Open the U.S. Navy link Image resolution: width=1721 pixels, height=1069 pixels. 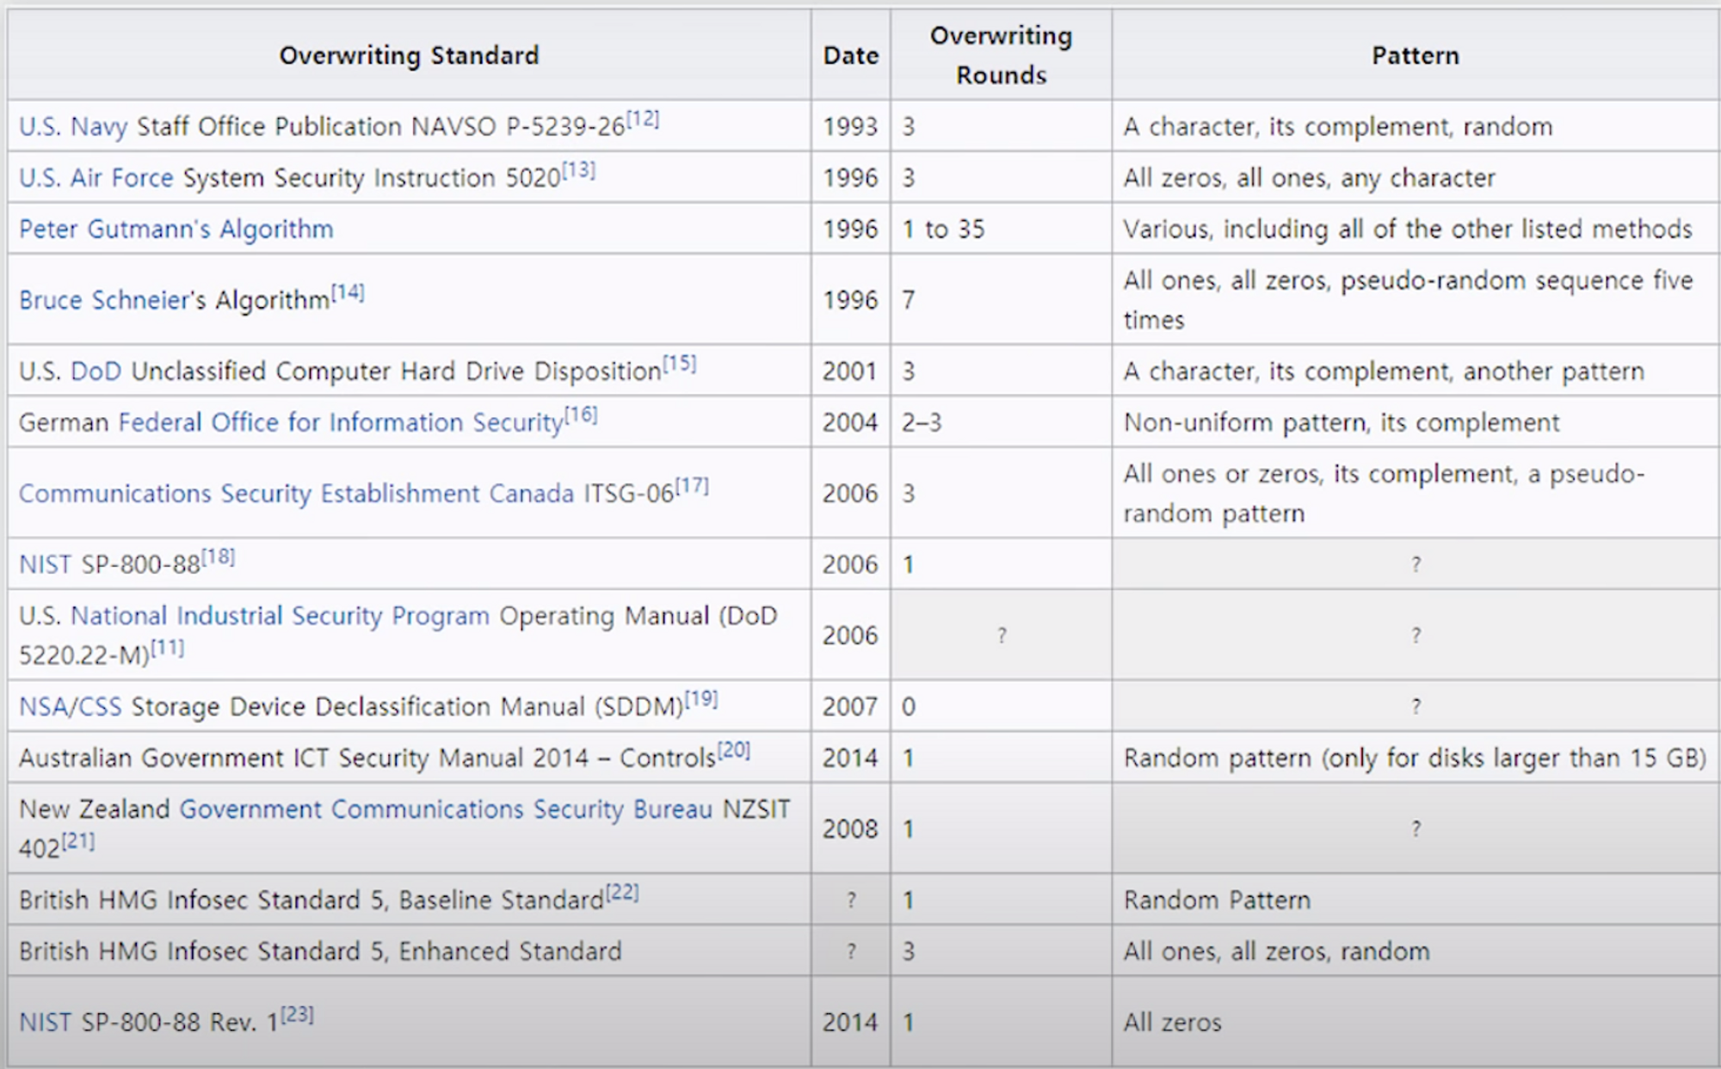pyautogui.click(x=73, y=127)
